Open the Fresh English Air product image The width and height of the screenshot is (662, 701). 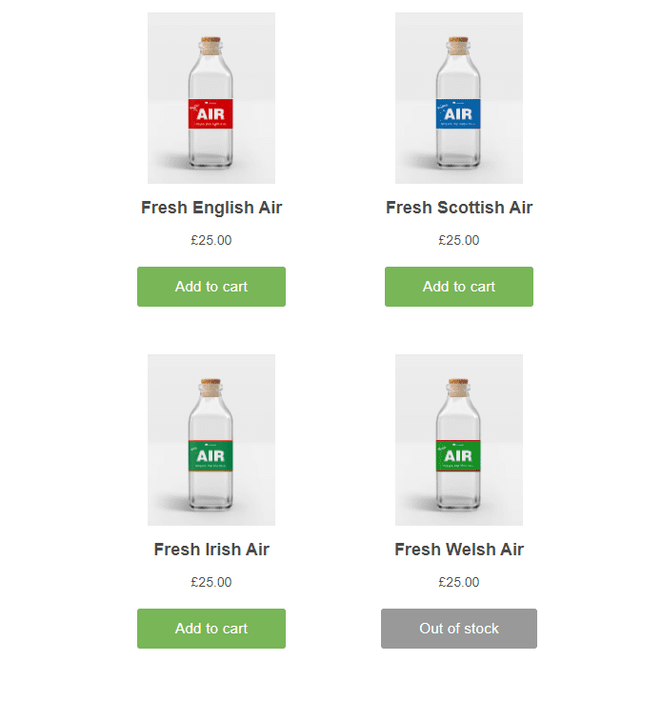click(x=211, y=98)
